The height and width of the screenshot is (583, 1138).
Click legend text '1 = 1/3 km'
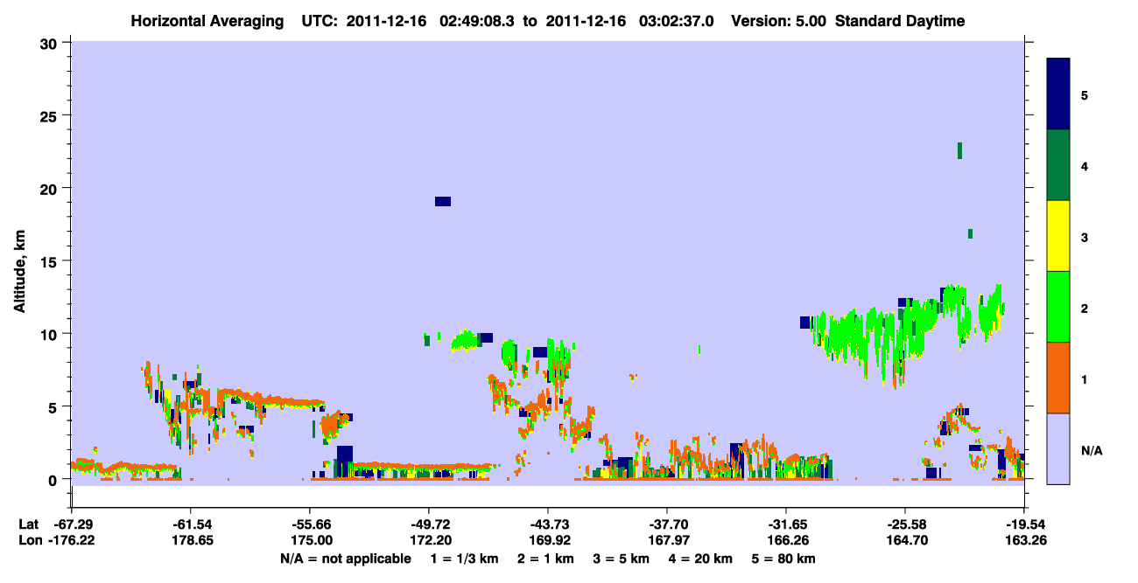465,559
